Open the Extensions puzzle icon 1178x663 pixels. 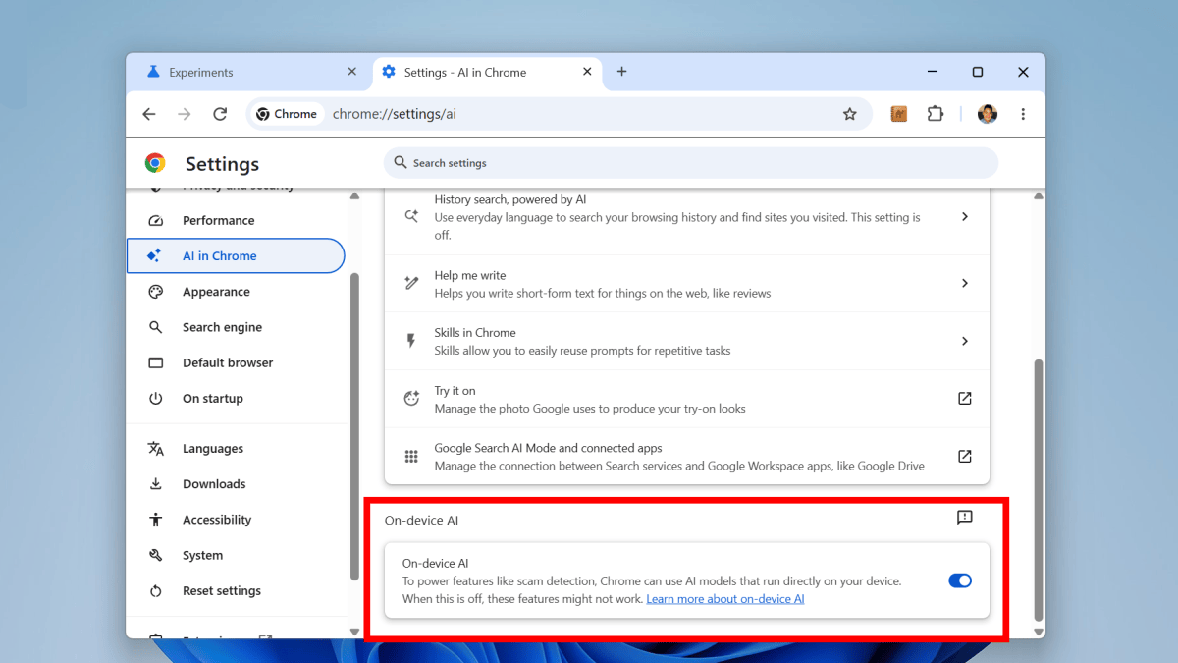[936, 114]
